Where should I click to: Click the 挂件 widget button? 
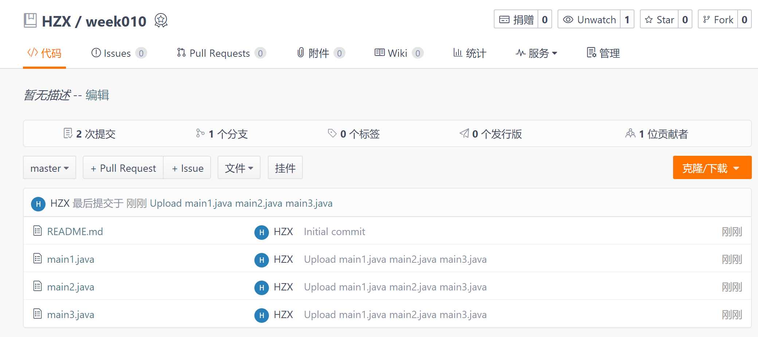285,168
